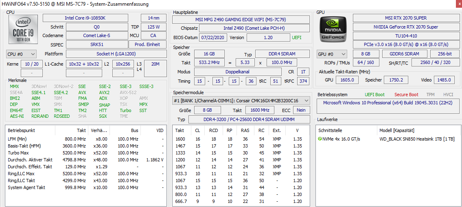Click the BIOS version 1.20 field
The height and width of the screenshot is (207, 462).
pyautogui.click(x=268, y=37)
